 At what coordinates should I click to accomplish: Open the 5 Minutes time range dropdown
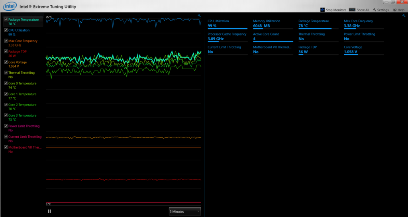coord(185,211)
